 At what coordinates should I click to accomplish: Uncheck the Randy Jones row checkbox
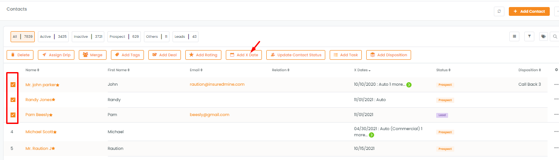click(x=13, y=100)
